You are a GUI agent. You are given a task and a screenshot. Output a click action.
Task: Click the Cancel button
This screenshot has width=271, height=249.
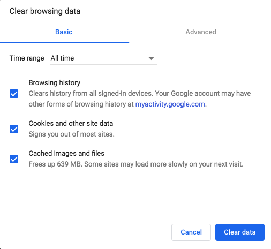(191, 232)
